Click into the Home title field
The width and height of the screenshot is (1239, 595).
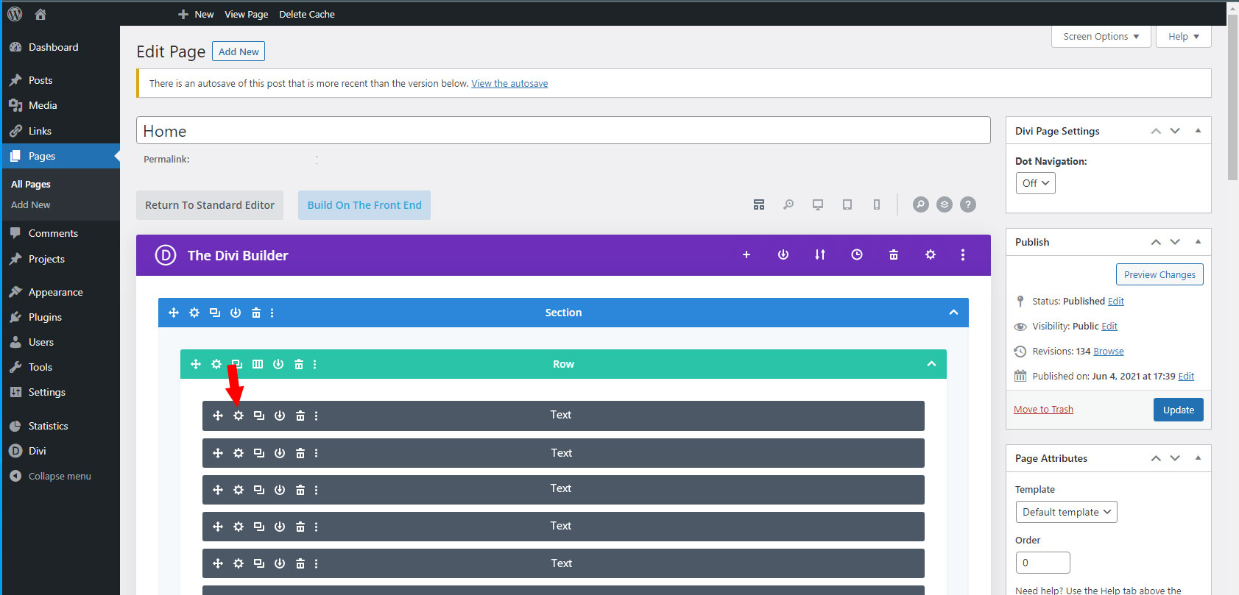pos(563,131)
